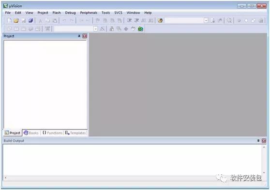Click the Uncomment selection icon
The height and width of the screenshot is (190, 270).
[x=151, y=20]
